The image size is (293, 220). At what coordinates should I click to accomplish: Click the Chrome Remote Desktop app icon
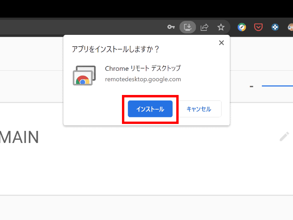pyautogui.click(x=84, y=76)
